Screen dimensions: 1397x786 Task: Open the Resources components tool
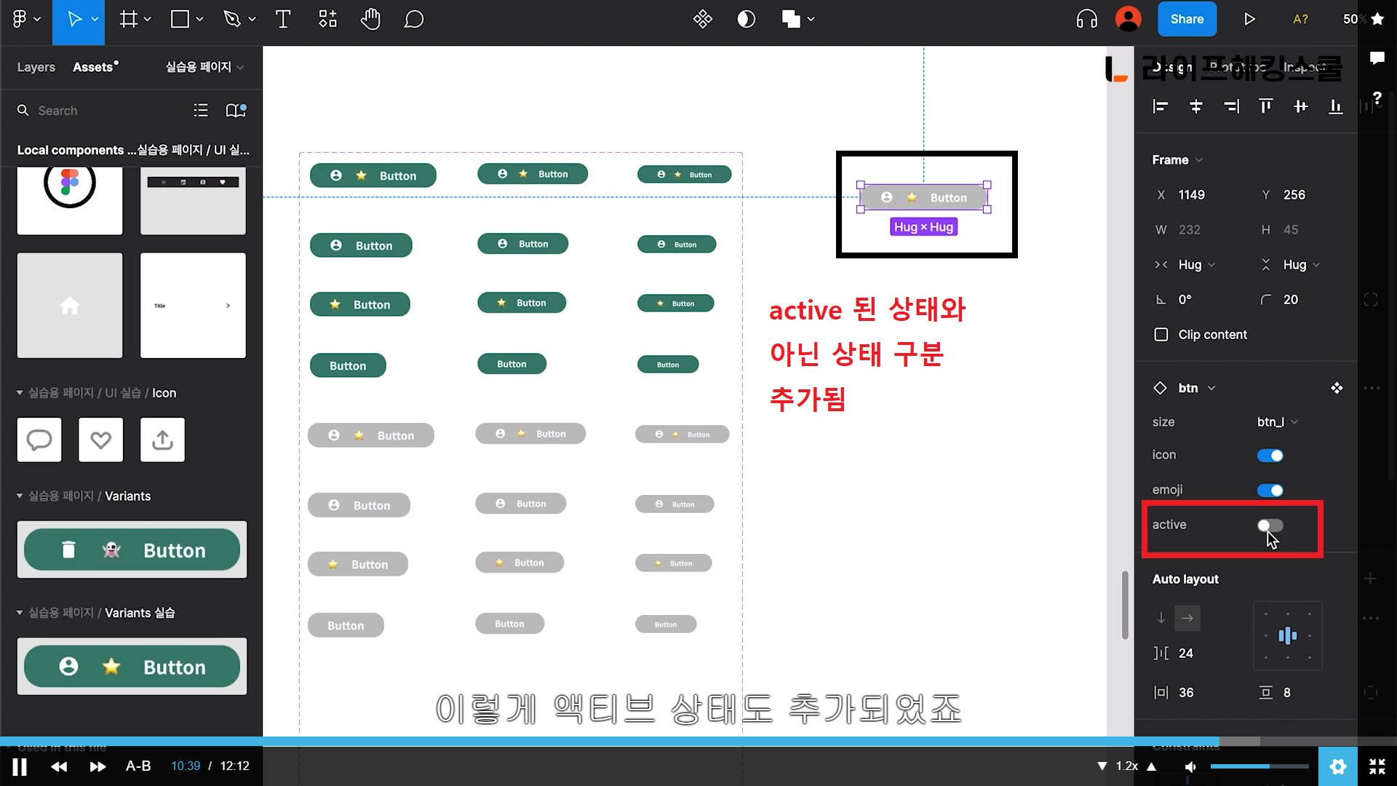(x=327, y=20)
